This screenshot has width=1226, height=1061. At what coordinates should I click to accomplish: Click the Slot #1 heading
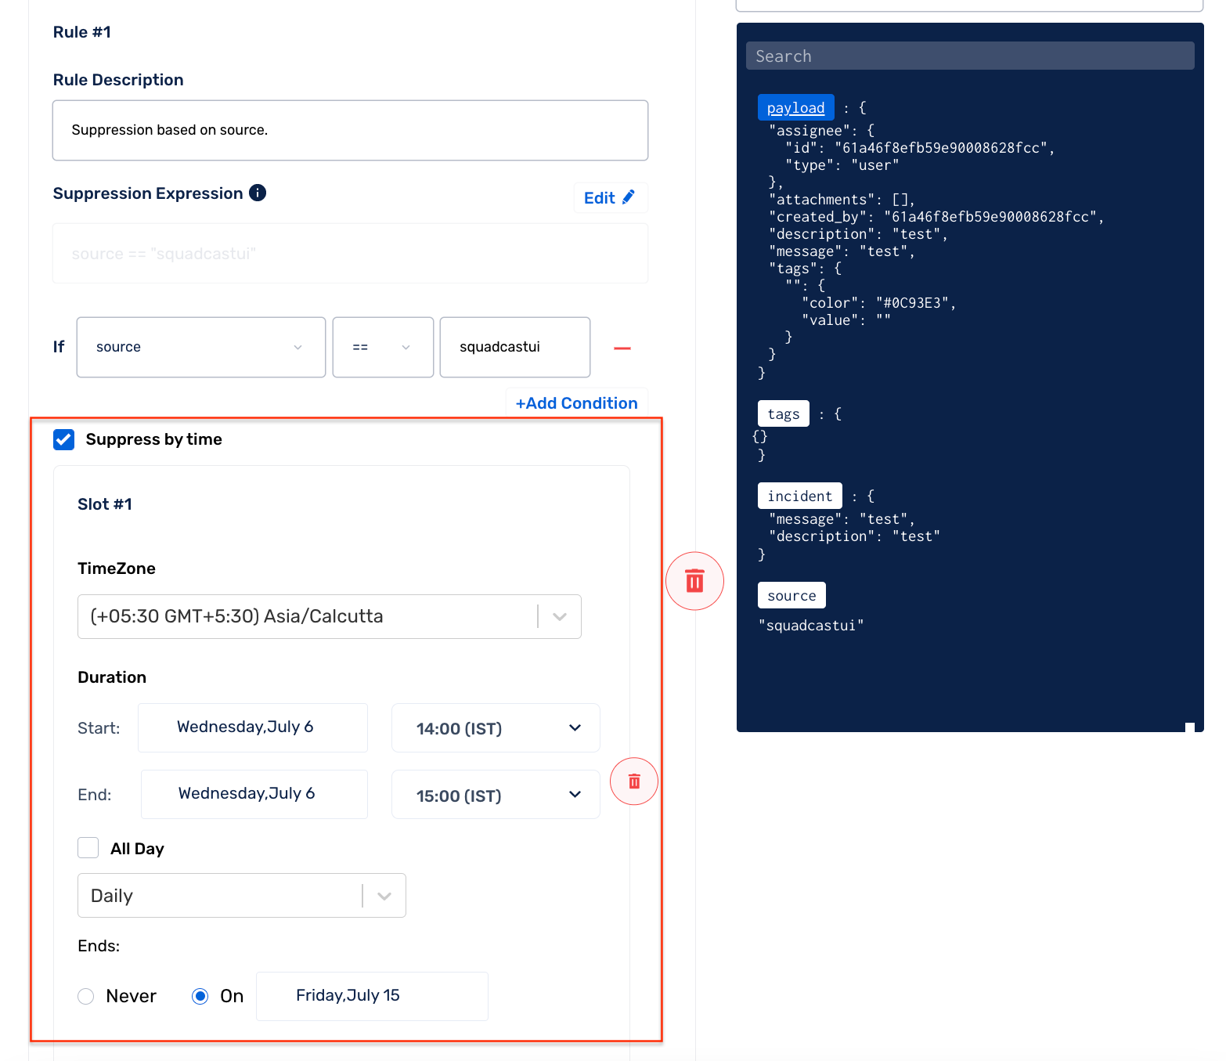click(105, 504)
